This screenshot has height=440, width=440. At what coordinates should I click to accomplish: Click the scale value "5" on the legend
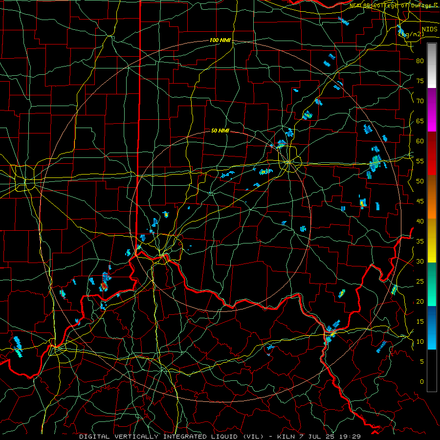click(422, 362)
